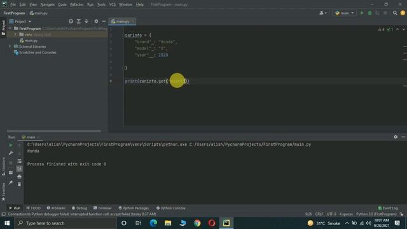Click the warnings count inspection indicator
Viewport: 407px width, 229px height.
point(382,29)
